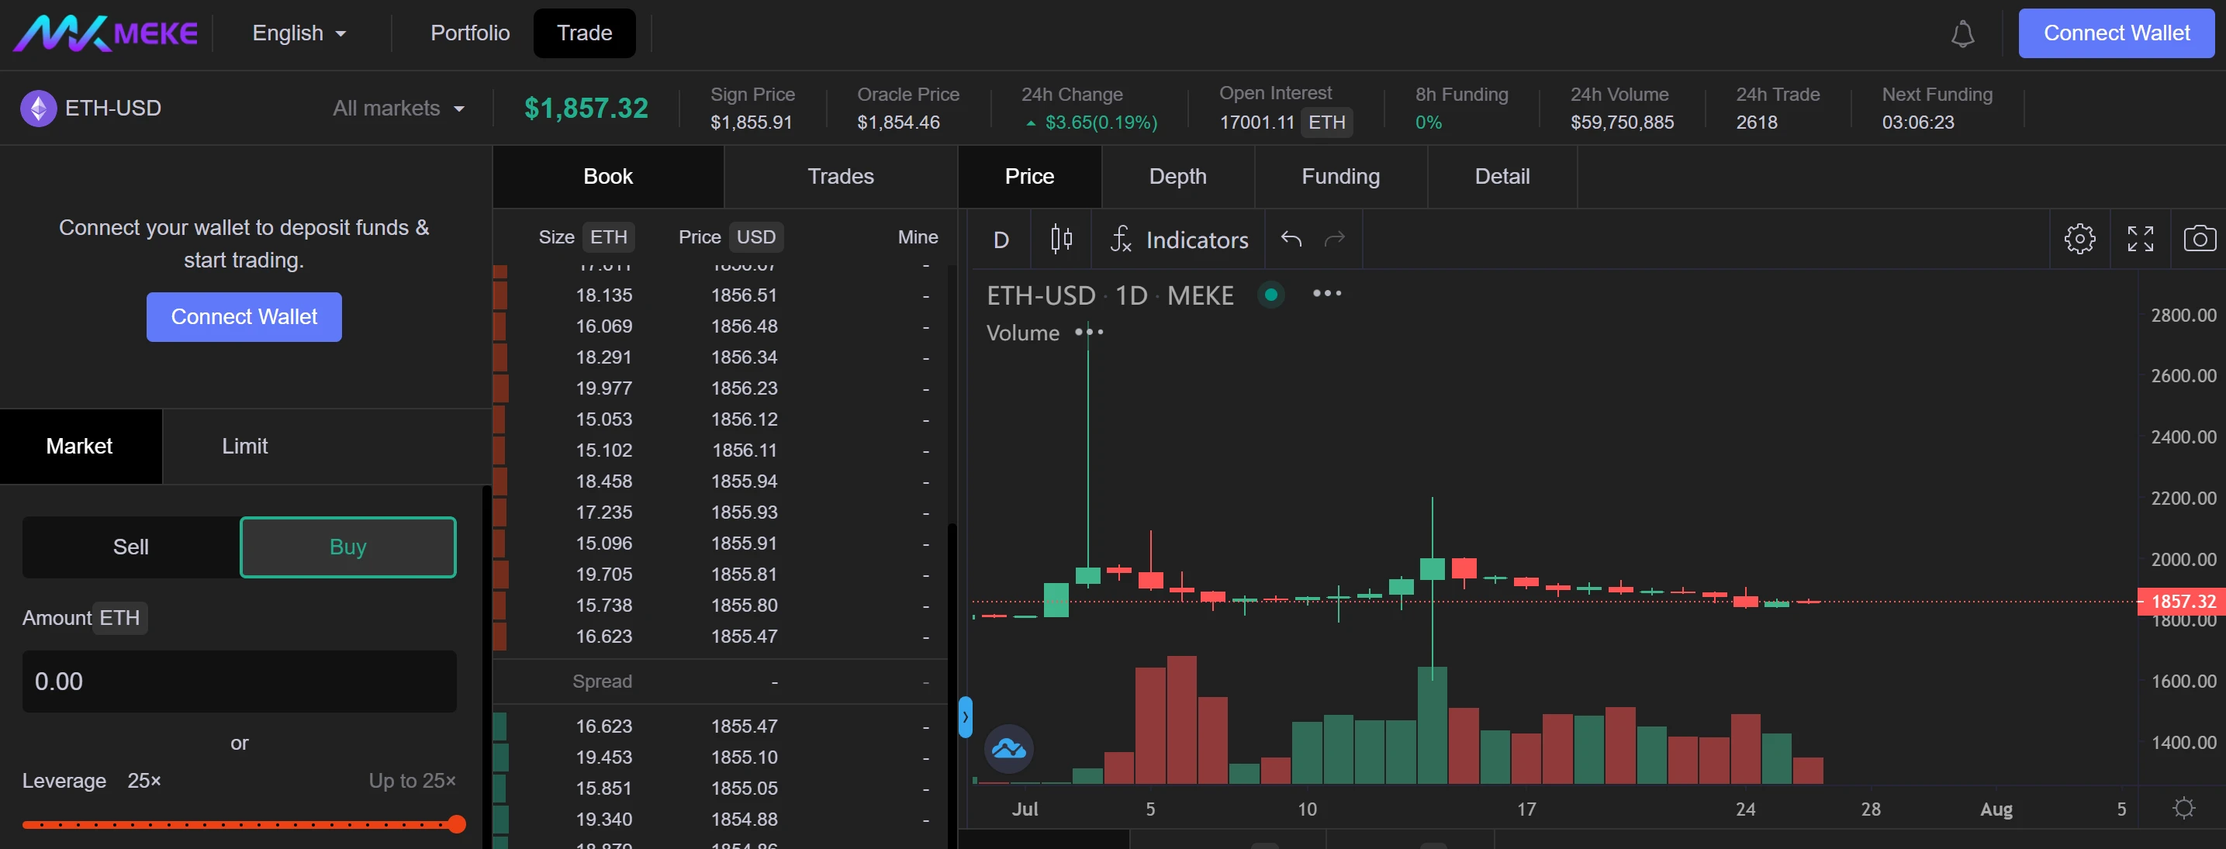
Task: Click the 1857.32 current price label
Action: coord(2181,601)
